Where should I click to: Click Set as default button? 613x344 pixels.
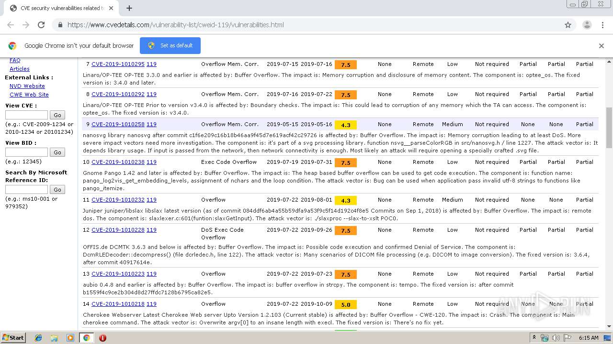click(170, 45)
